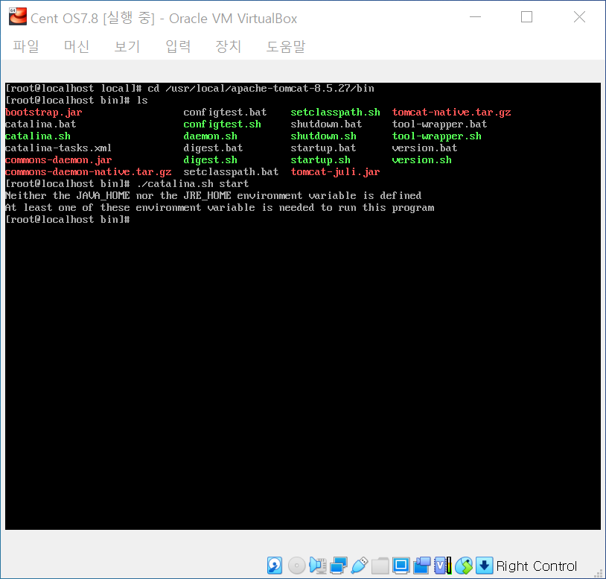Click configtest.bat in the listing

pyautogui.click(x=225, y=113)
